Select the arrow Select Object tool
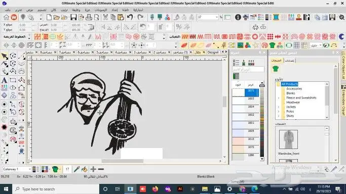Screen dimensions: 346x194 click(x=5, y=56)
